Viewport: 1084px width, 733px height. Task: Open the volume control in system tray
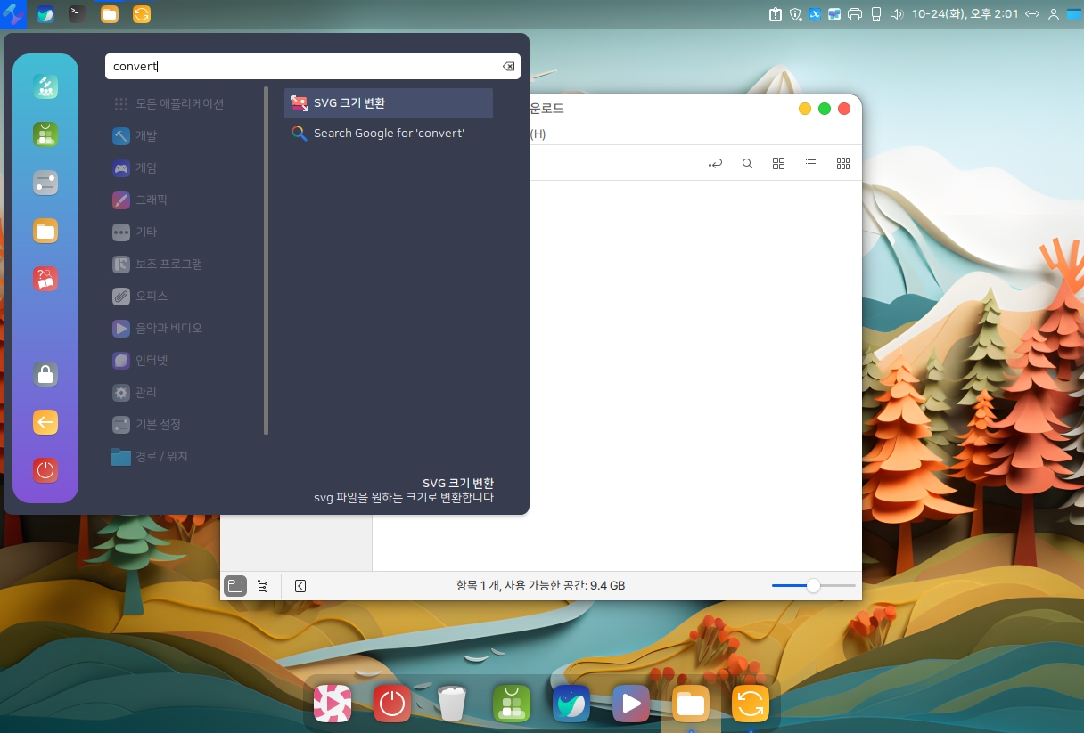[896, 14]
